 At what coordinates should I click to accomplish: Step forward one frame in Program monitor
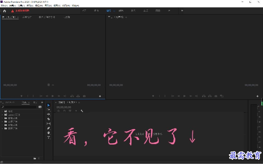[x=191, y=96]
